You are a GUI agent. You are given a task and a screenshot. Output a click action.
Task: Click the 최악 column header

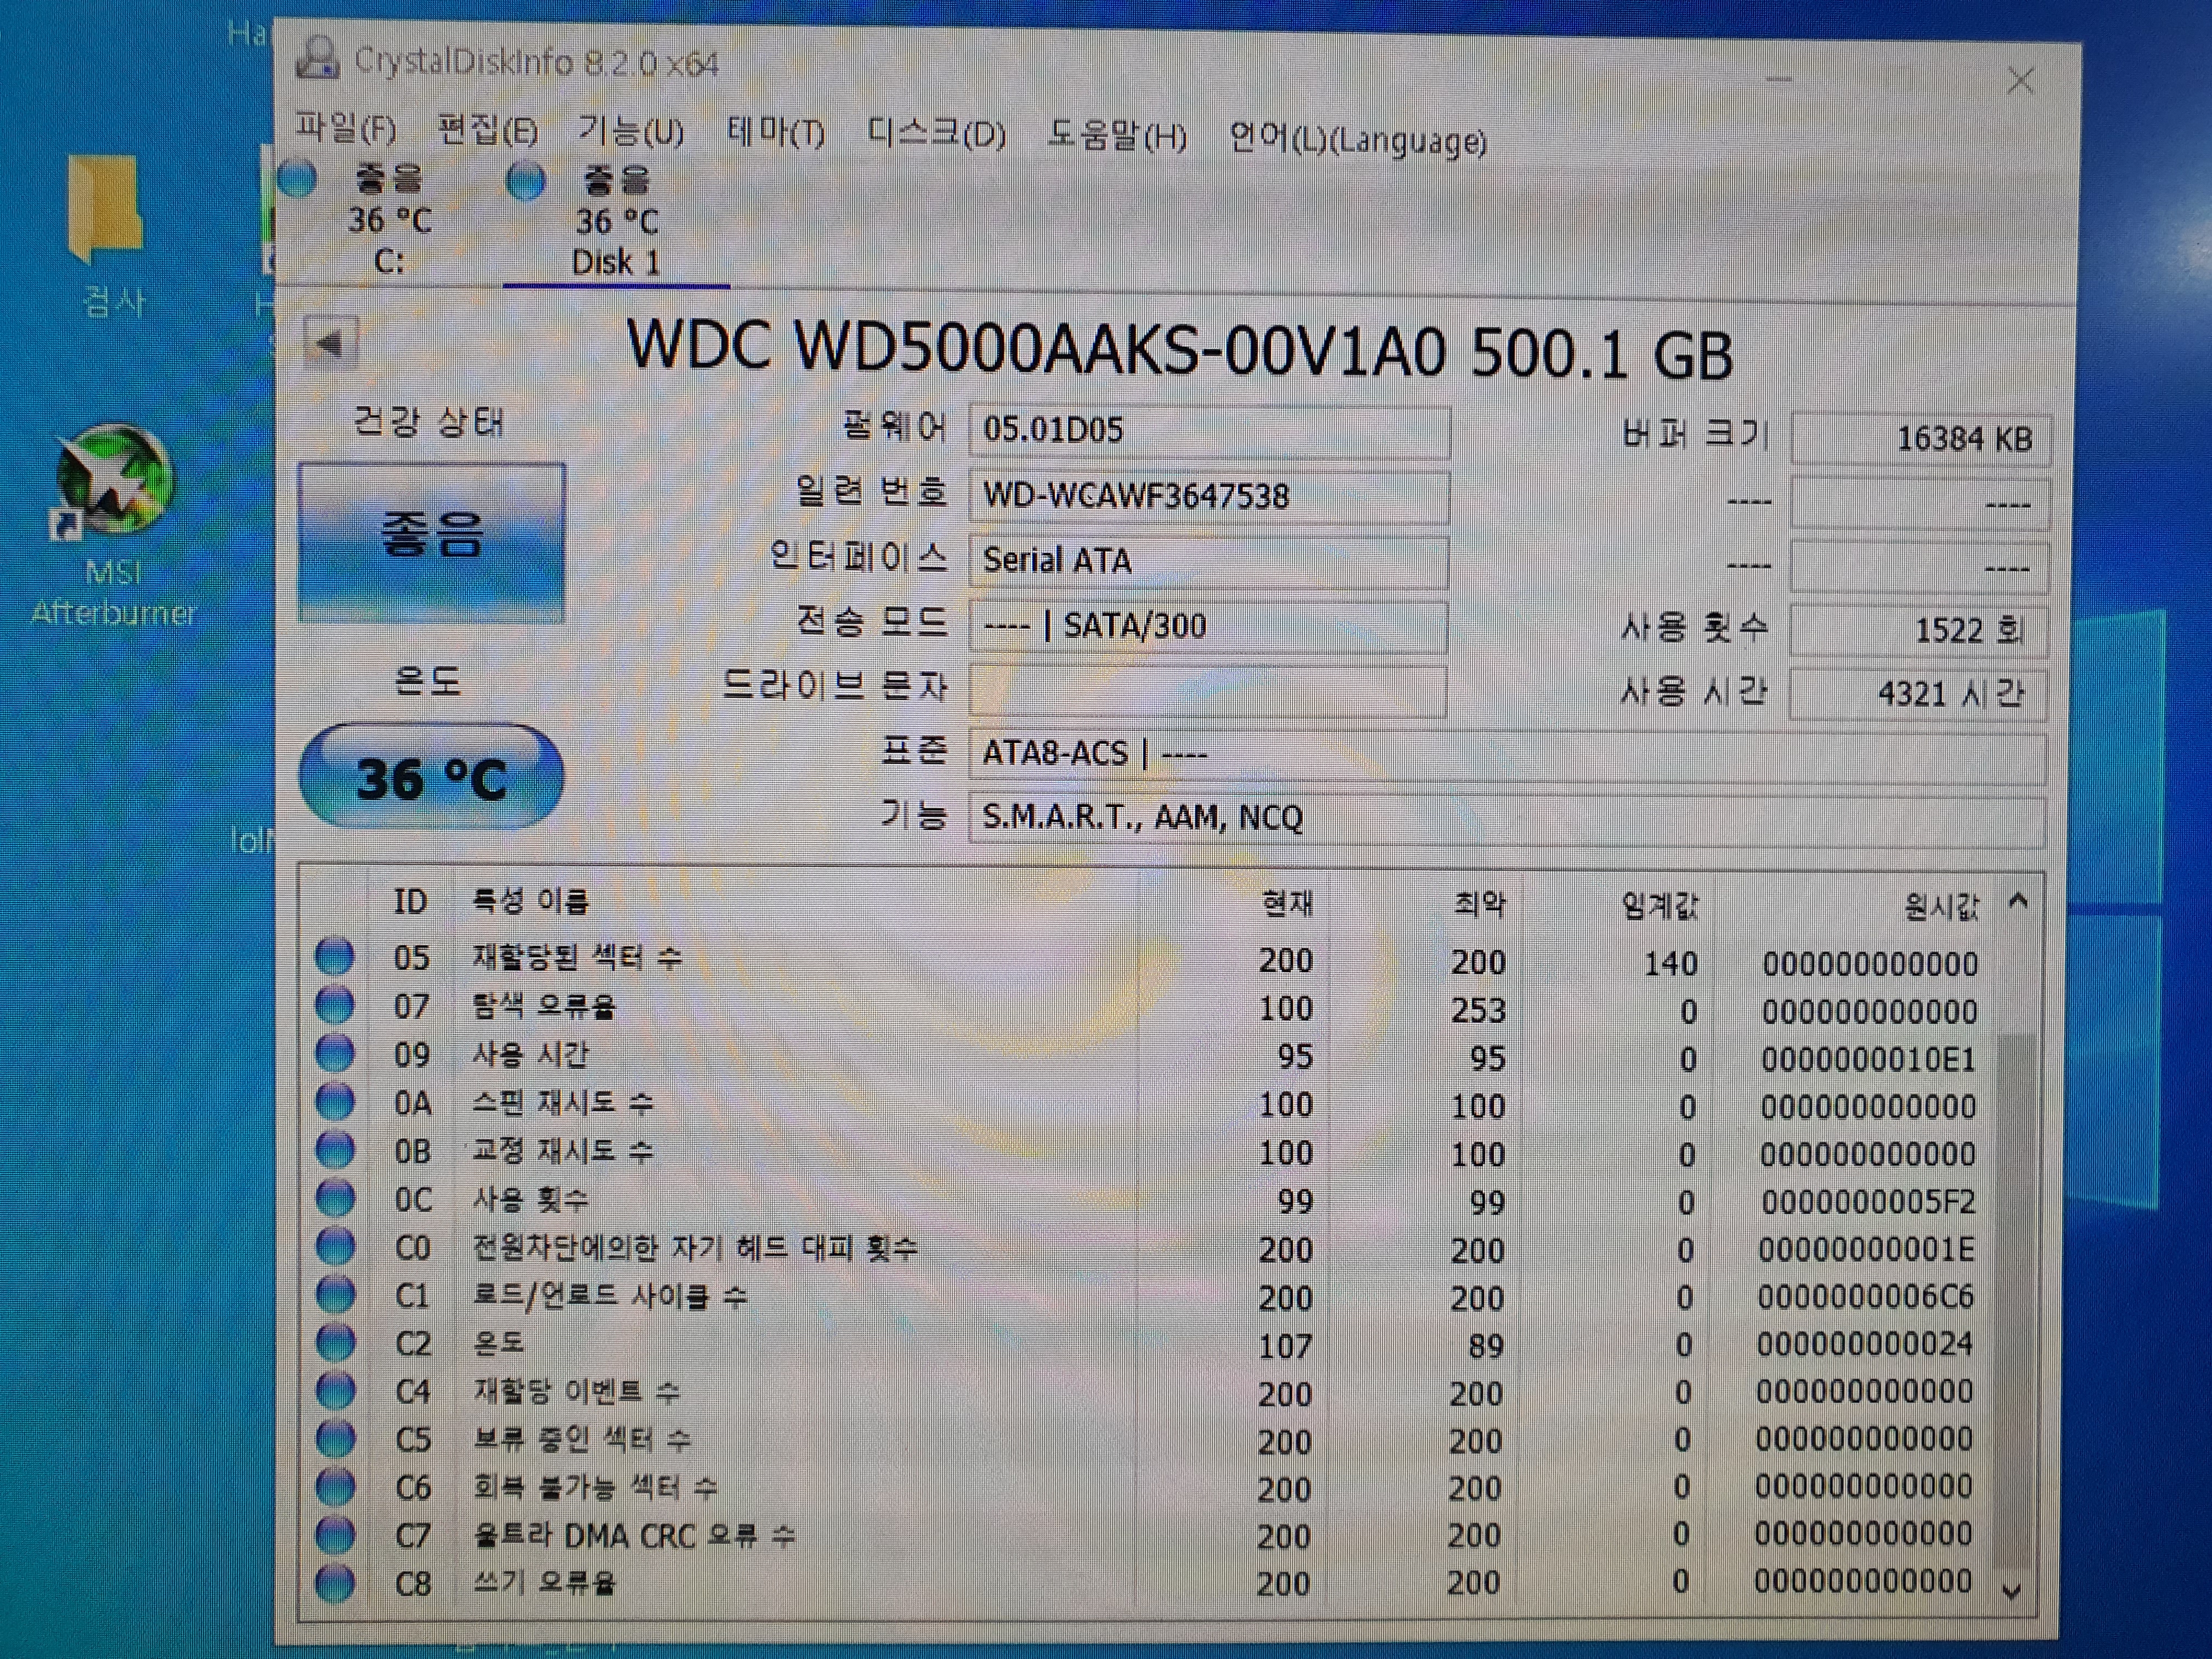click(x=1479, y=905)
